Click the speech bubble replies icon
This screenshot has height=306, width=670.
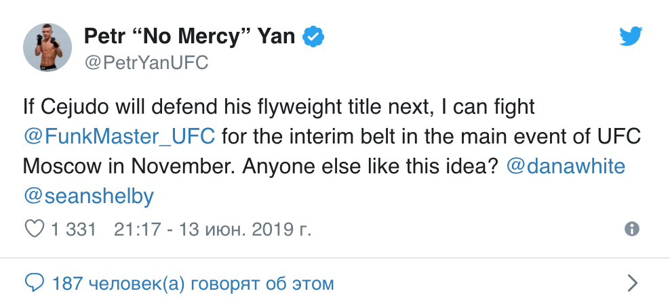point(34,282)
